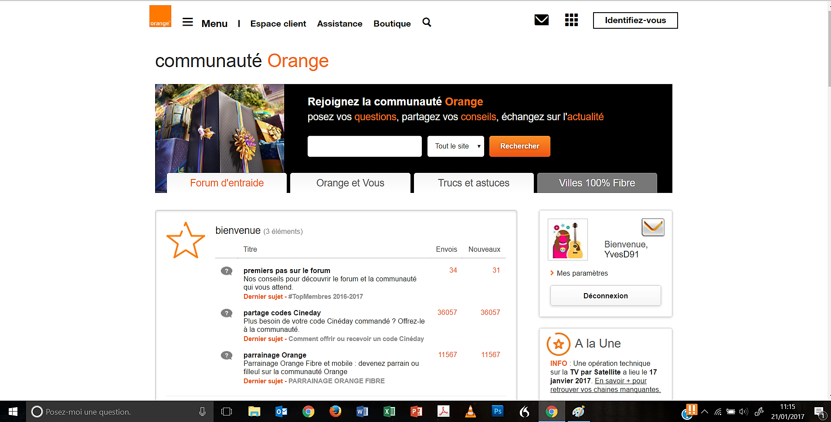Screen dimensions: 831x422
Task: Click question icon beside parrainage Orange
Action: [x=227, y=355]
